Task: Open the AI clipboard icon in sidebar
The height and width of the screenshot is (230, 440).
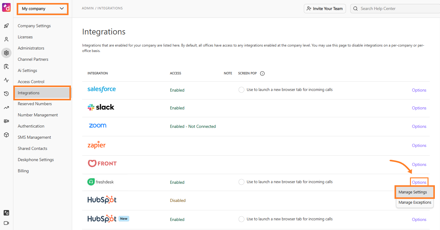Action: click(6, 66)
